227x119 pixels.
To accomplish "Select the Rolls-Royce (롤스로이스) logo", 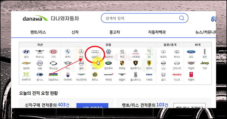I will click(136, 74).
